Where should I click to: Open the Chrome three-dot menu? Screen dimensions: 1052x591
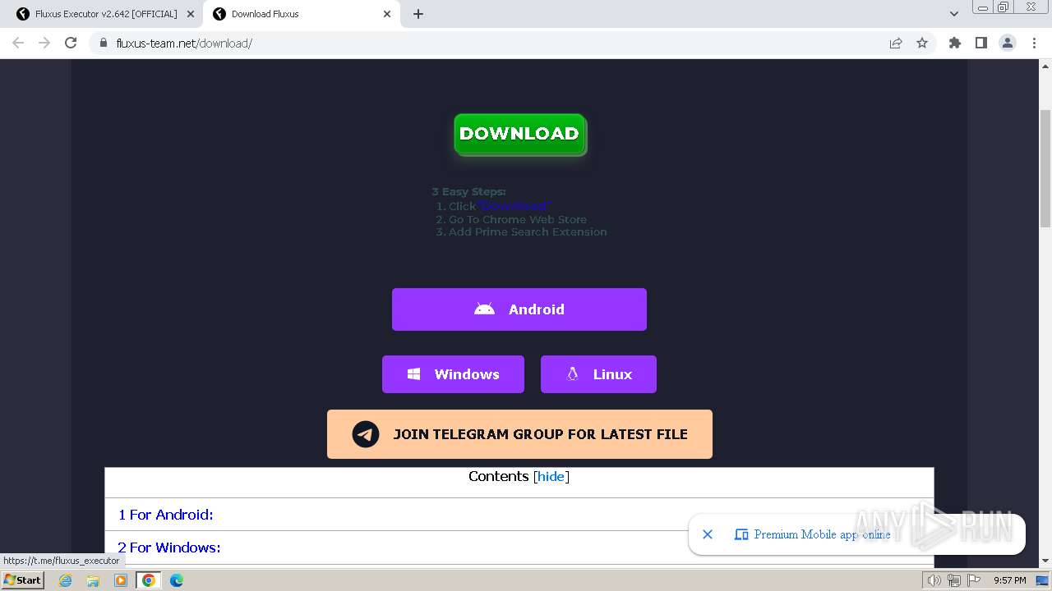[x=1035, y=43]
